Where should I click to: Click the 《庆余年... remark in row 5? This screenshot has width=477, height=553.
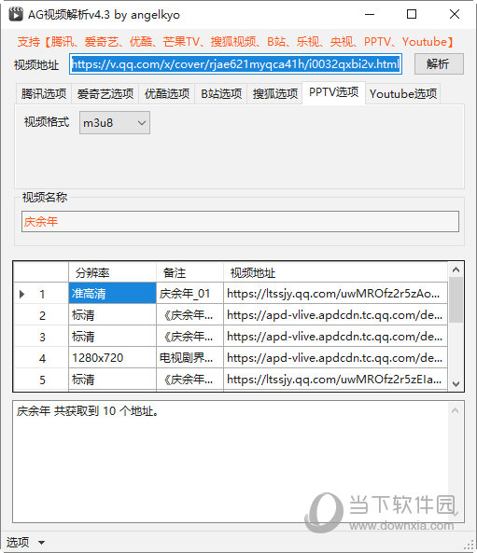189,380
